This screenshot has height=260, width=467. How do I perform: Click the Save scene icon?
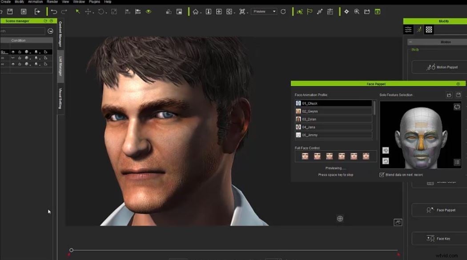pos(10,12)
